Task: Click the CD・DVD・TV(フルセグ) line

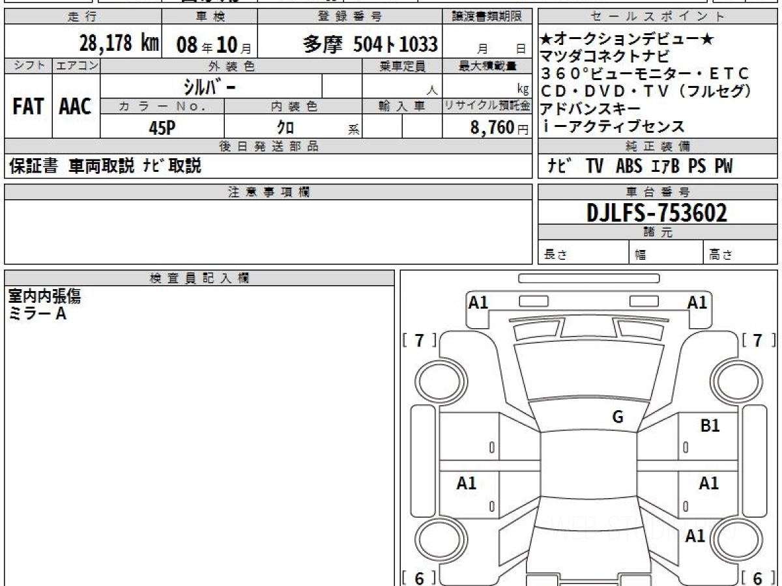Action: (646, 92)
